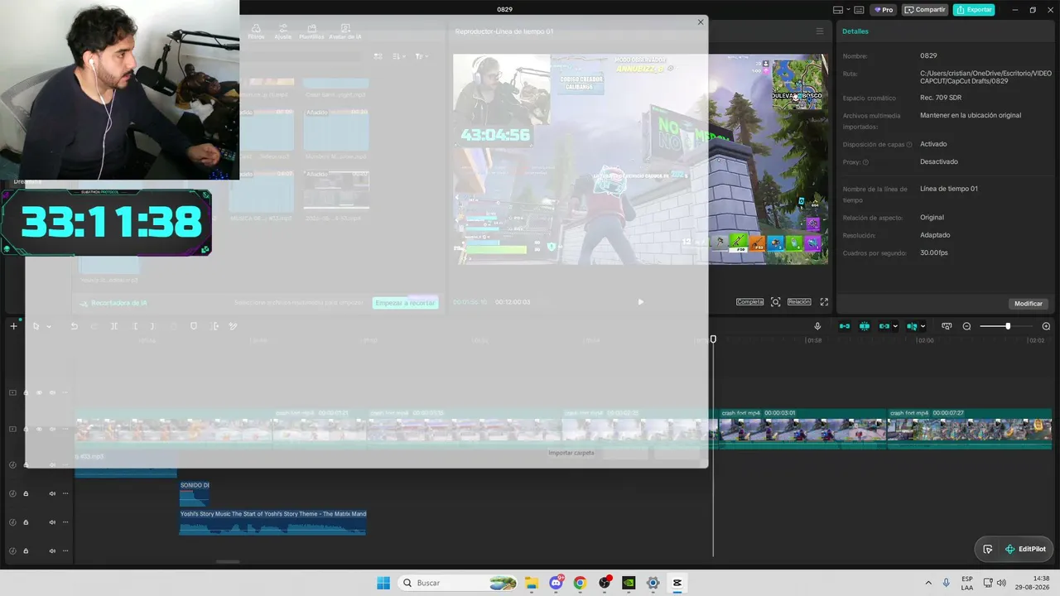The width and height of the screenshot is (1060, 596).
Task: Mute the SONIDO DI audio track
Action: point(52,493)
